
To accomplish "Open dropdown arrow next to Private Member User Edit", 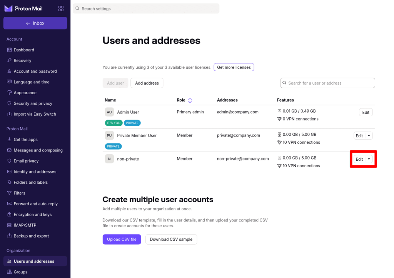I will point(369,136).
